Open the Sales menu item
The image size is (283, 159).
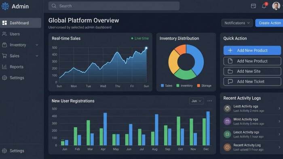click(x=21, y=56)
